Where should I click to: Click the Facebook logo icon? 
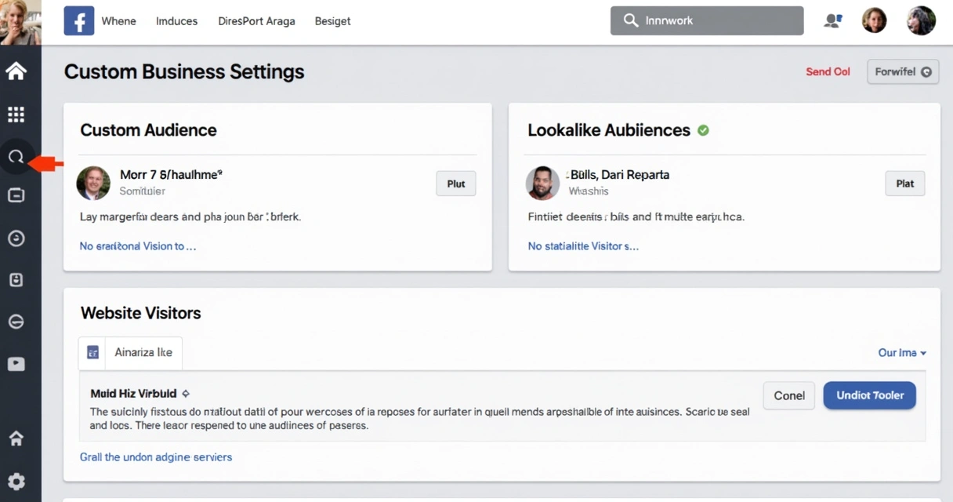pyautogui.click(x=79, y=21)
